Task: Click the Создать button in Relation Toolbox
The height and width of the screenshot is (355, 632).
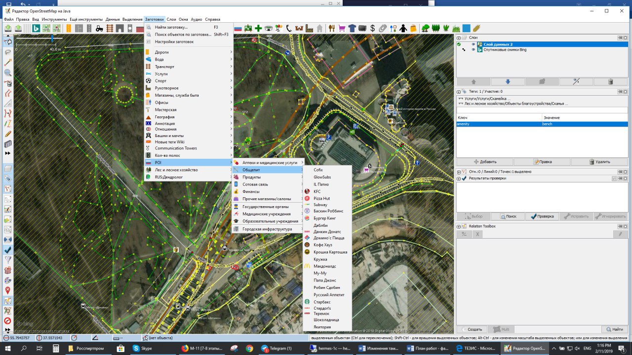Action: tap(472, 329)
